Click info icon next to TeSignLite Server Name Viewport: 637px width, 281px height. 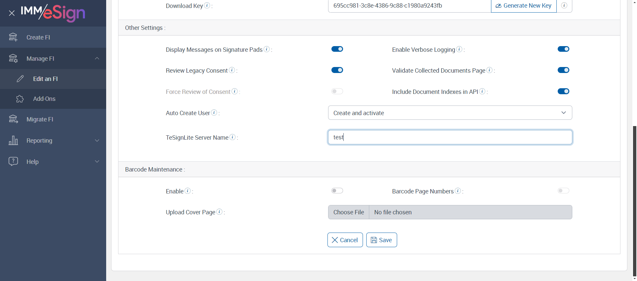click(233, 137)
